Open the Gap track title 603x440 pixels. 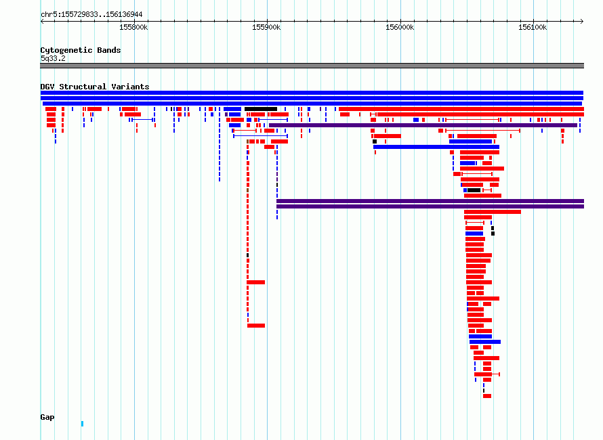pos(47,417)
